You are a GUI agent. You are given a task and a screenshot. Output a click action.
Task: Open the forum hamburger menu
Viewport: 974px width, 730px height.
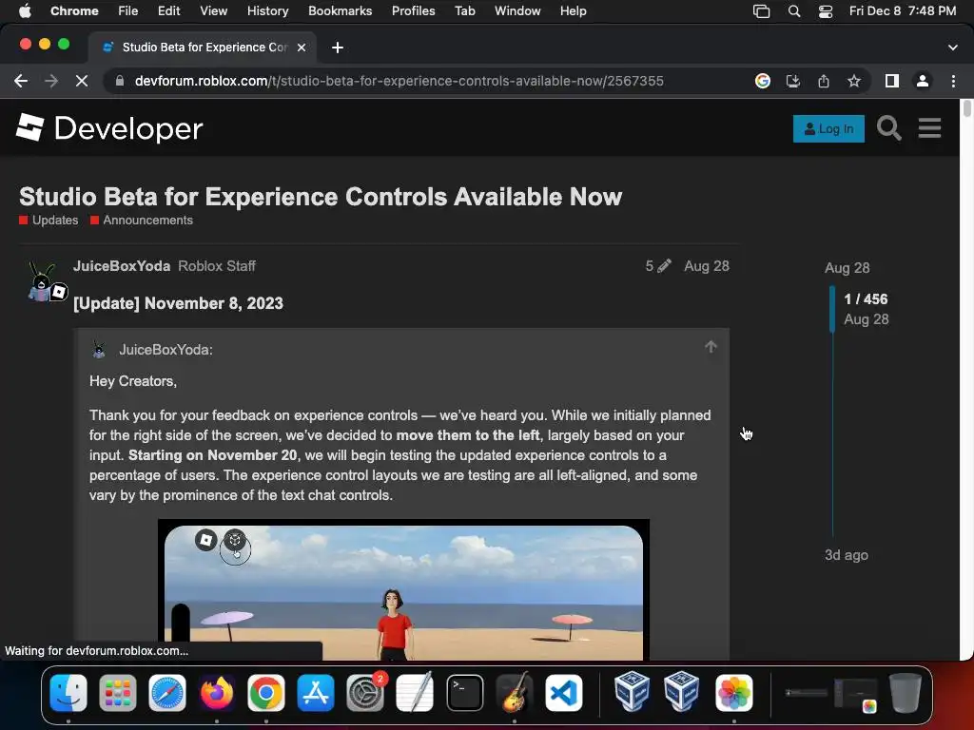[929, 128]
